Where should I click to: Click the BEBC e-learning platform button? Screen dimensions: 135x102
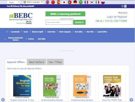pyautogui.click(x=65, y=14)
